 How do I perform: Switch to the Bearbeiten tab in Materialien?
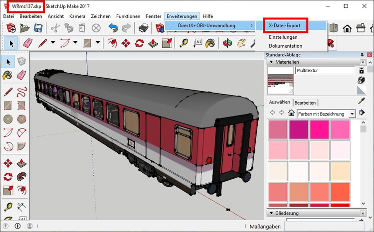pos(305,103)
